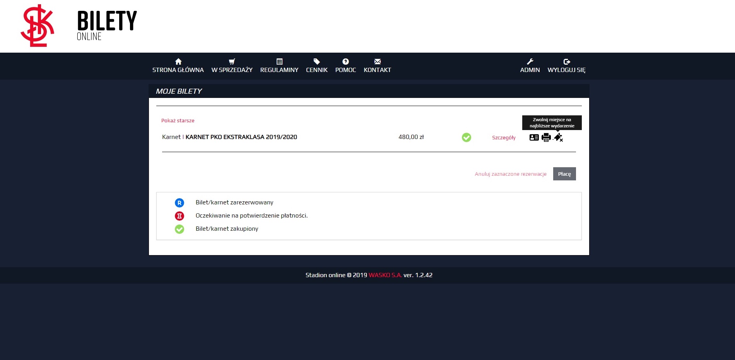Click the Pokaż starsze link
735x360 pixels.
178,121
